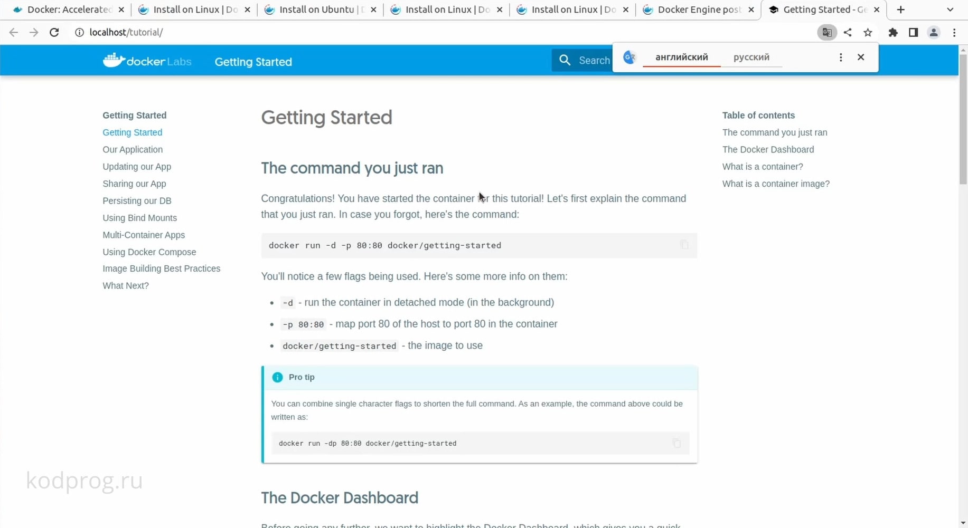Open Updating our App page
Screen dimensions: 968x528
[137, 167]
